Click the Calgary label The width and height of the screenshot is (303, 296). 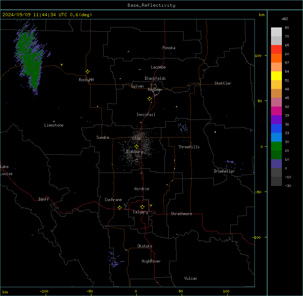(x=141, y=212)
